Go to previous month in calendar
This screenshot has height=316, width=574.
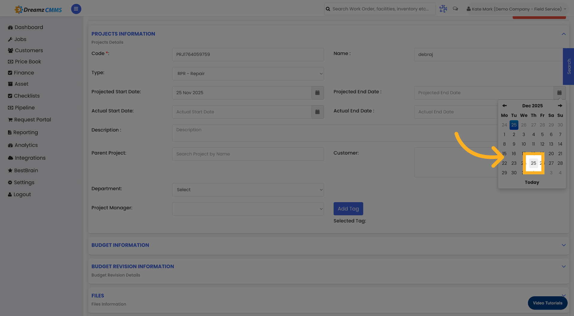click(504, 106)
